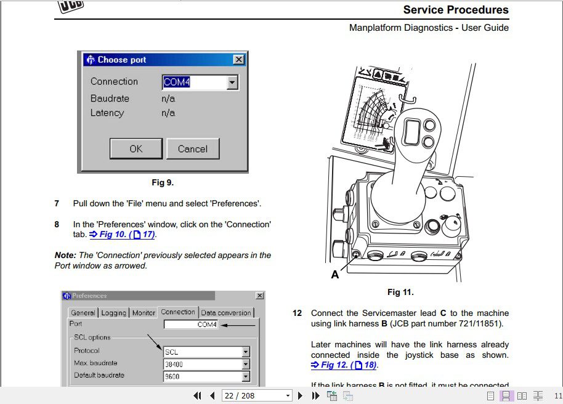
Task: Click the greyed next view icon
Action: click(348, 396)
